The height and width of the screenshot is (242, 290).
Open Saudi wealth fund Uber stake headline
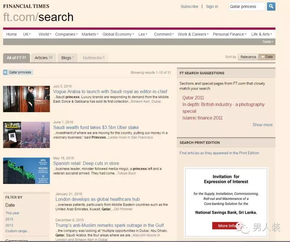tap(96, 127)
